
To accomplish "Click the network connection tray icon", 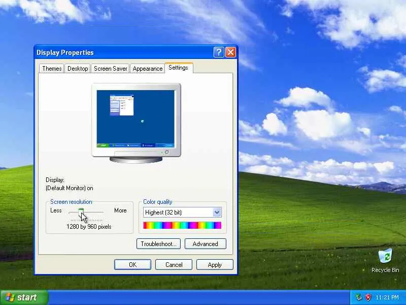I will point(359,297).
